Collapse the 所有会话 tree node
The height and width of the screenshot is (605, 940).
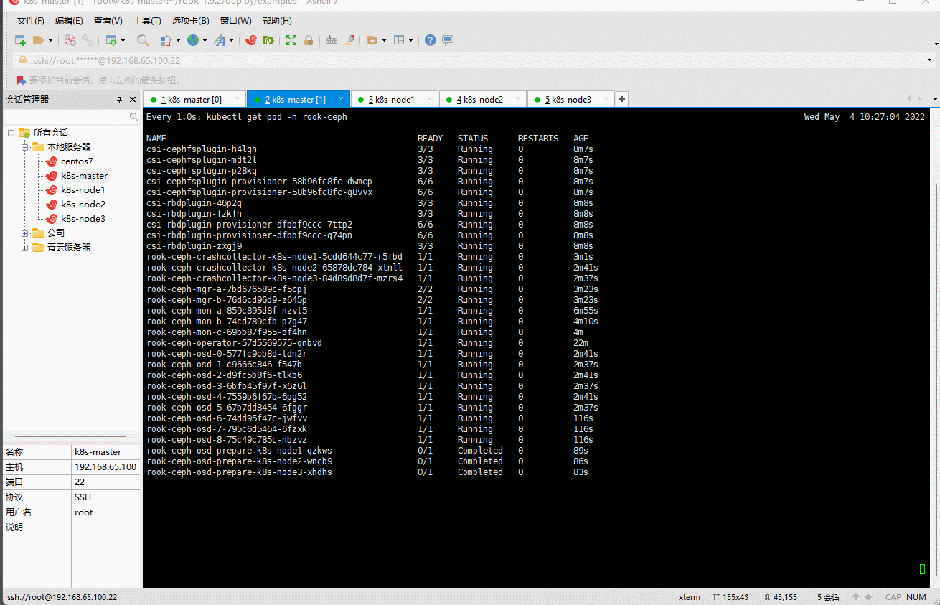point(11,133)
